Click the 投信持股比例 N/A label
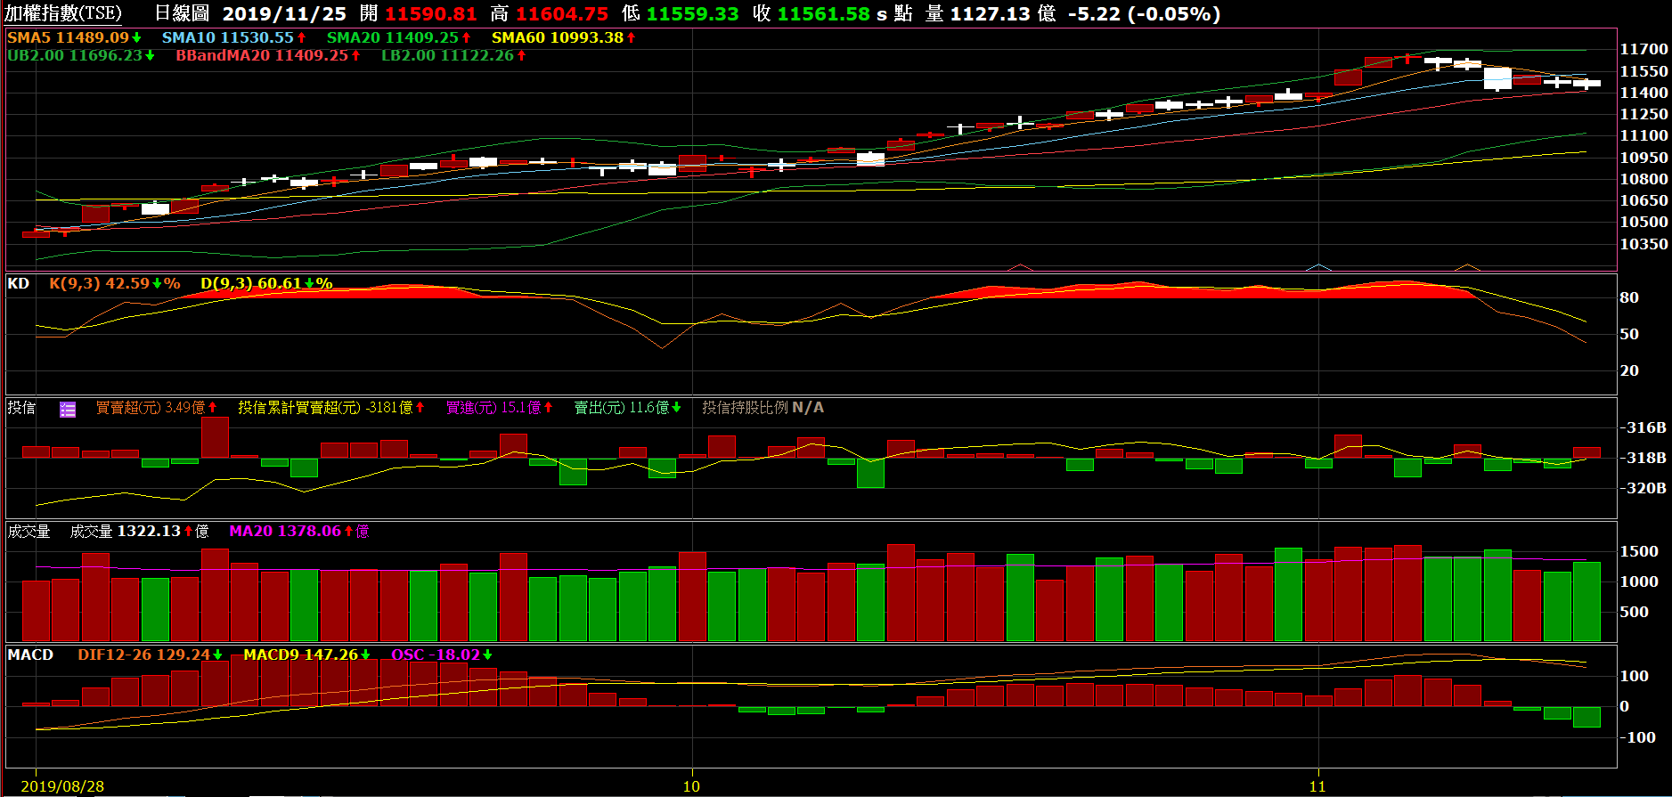The image size is (1672, 797). pos(763,408)
